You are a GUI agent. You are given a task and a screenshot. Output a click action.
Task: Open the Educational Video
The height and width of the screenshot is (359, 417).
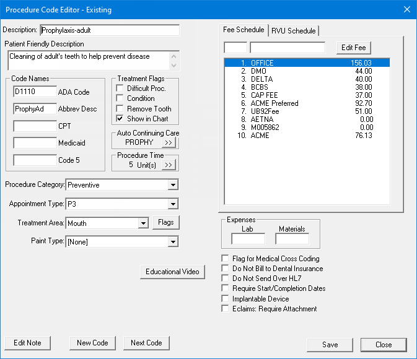[172, 272]
